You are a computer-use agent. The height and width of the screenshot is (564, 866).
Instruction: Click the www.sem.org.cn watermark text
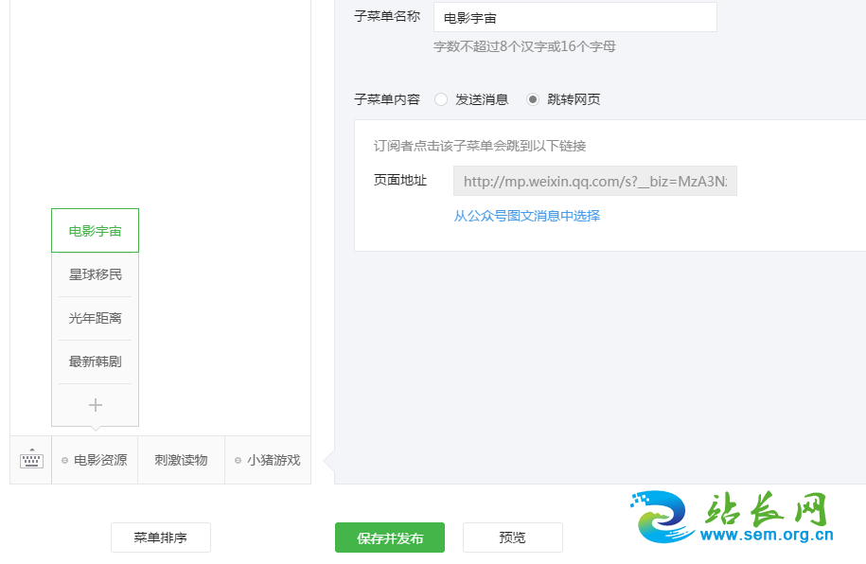pos(767,535)
